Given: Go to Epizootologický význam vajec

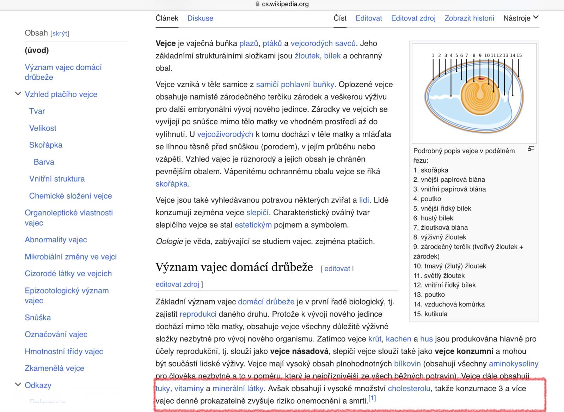Looking at the screenshot, I should (67, 296).
